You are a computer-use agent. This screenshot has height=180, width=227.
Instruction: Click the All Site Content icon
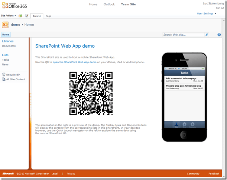3,79
